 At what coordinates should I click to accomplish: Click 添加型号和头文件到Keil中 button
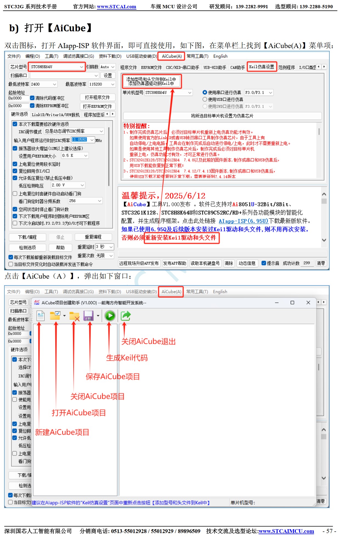point(151,81)
